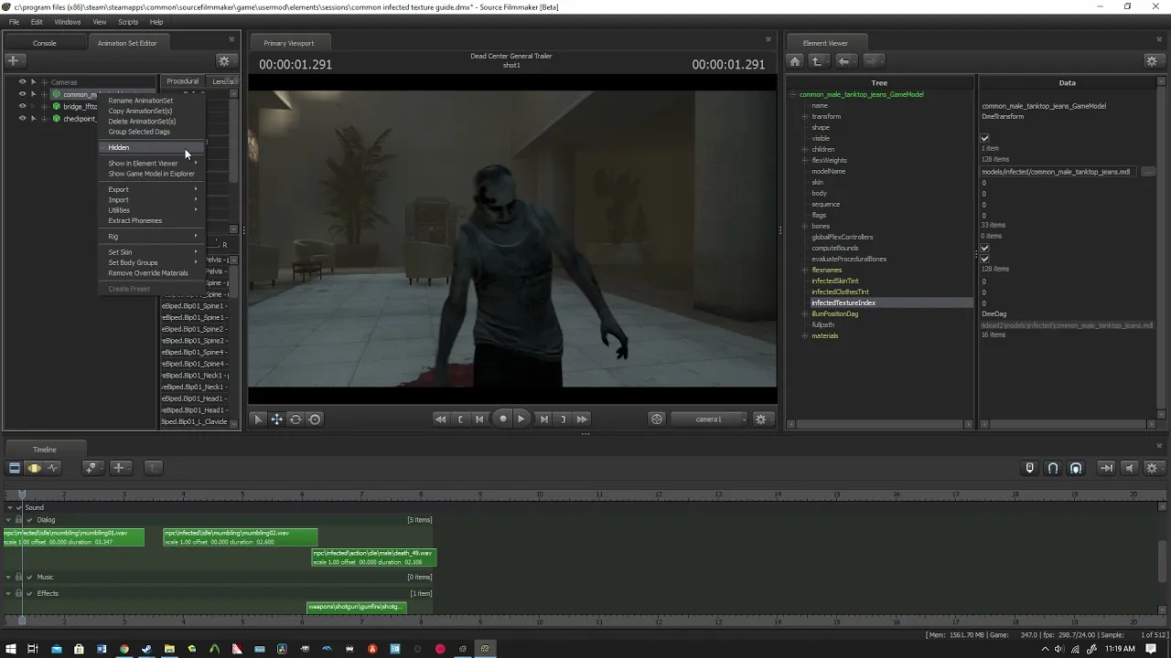Select the mumbling02.wav dialog clip
The width and height of the screenshot is (1171, 658).
click(x=241, y=537)
